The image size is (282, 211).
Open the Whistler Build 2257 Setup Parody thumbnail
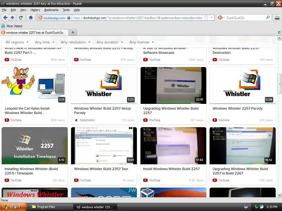pyautogui.click(x=104, y=85)
